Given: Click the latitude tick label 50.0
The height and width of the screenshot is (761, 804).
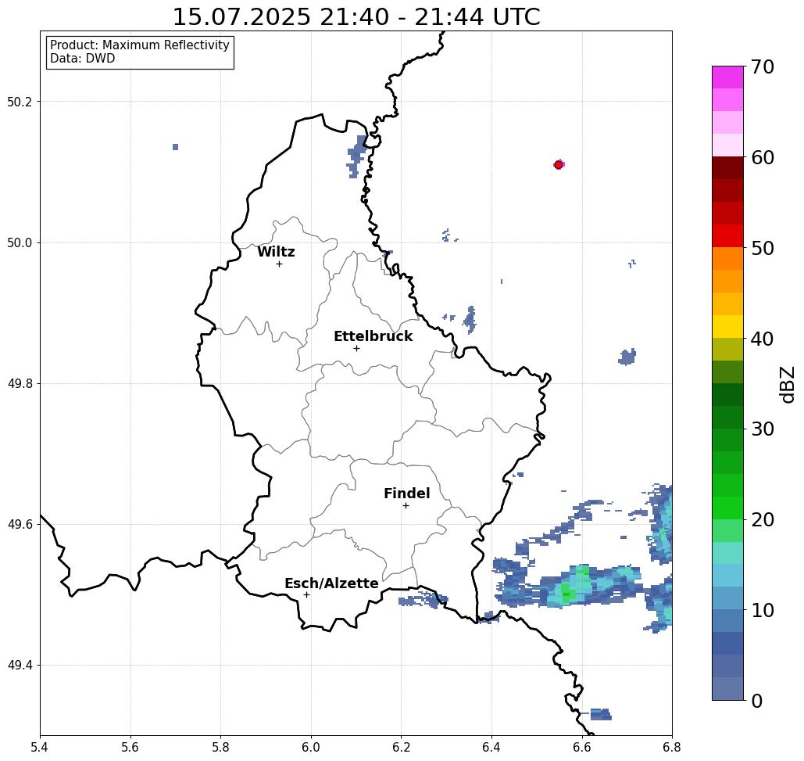Looking at the screenshot, I should click(20, 242).
